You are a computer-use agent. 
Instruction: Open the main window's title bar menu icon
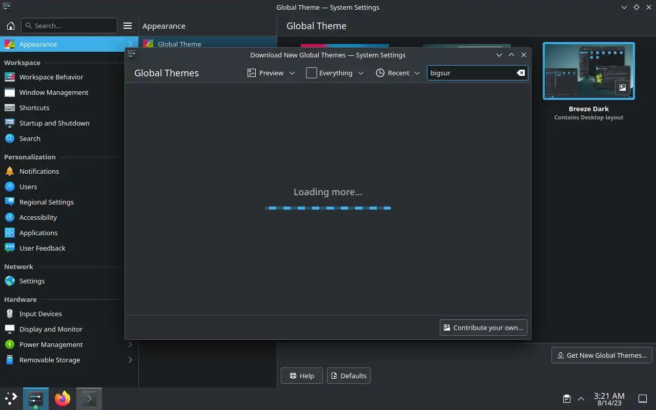pyautogui.click(x=6, y=7)
